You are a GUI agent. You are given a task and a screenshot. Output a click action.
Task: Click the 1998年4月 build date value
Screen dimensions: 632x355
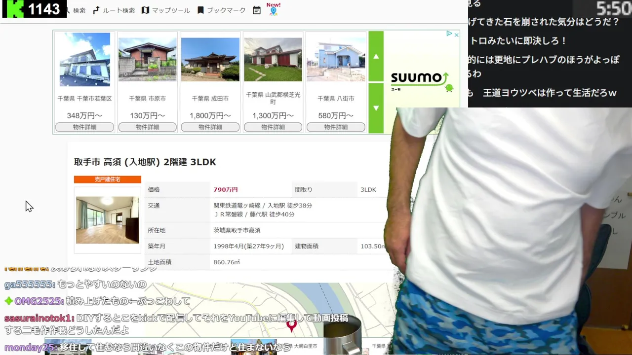click(249, 246)
